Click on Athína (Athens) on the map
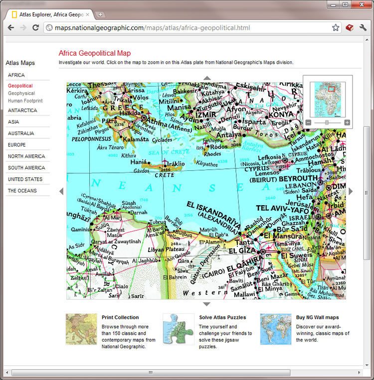This screenshot has width=374, height=380. click(168, 125)
